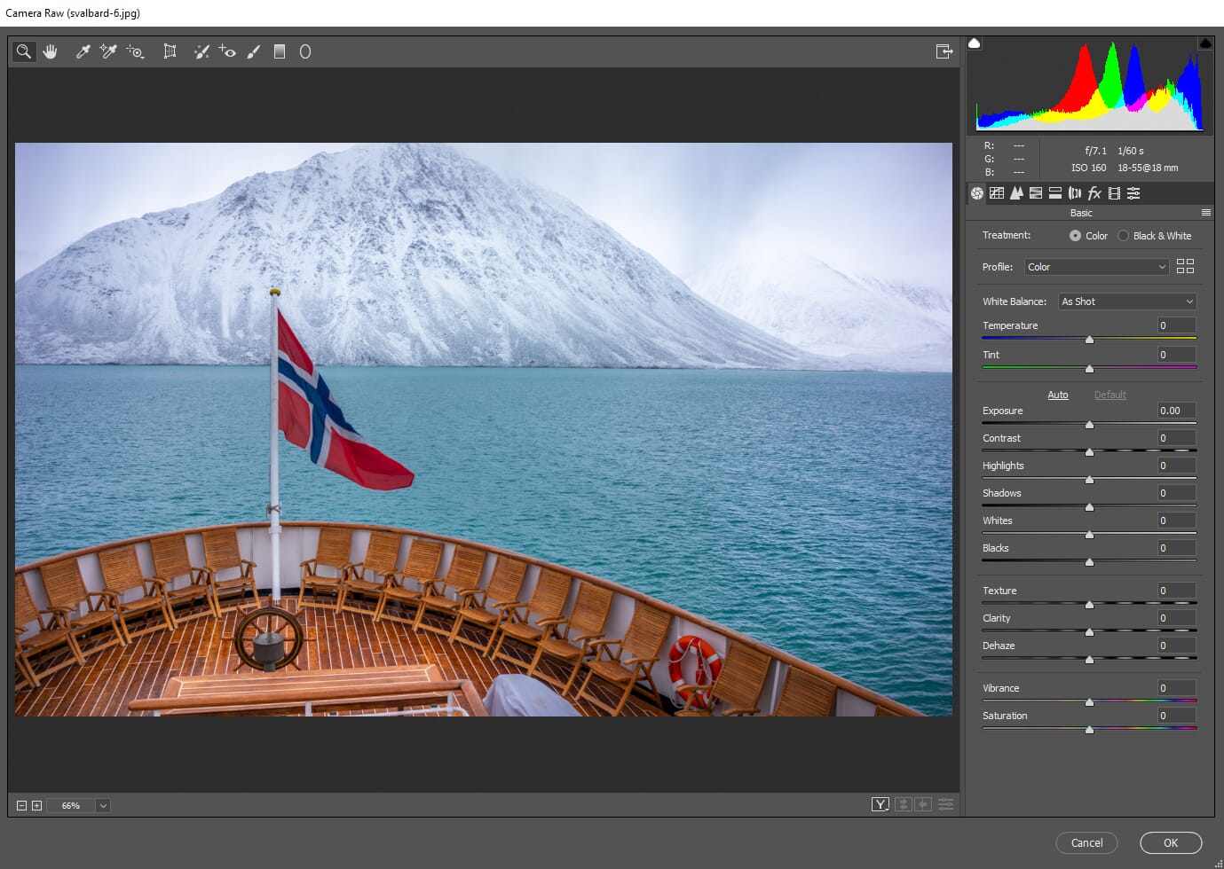Screen dimensions: 1224x869
Task: Click the Vibrance slider handle
Action: click(x=1089, y=702)
